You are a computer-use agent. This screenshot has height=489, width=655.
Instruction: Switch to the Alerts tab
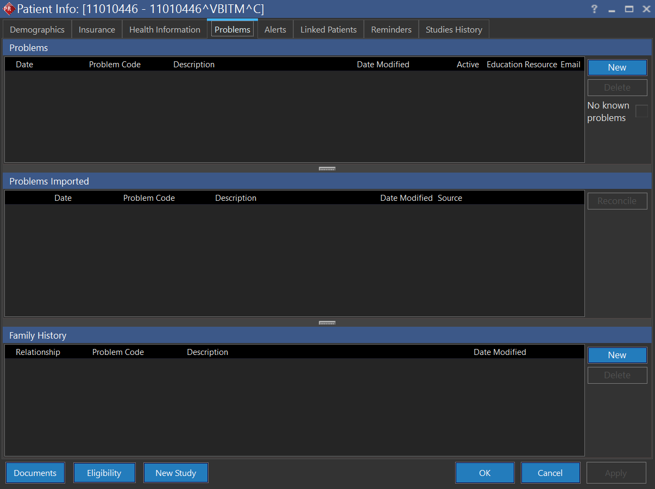[x=275, y=29]
